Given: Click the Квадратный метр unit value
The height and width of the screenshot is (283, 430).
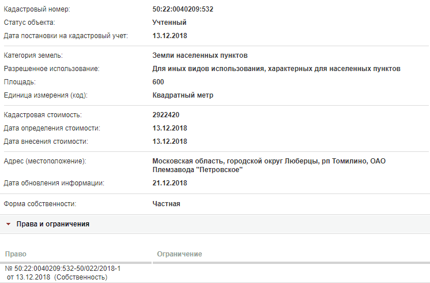Looking at the screenshot, I should click(183, 95).
